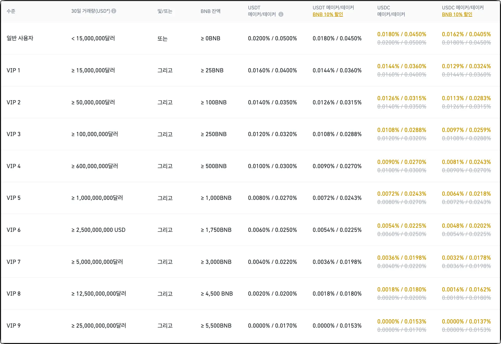
Task: Click the 수준 column header
Action: [x=11, y=11]
